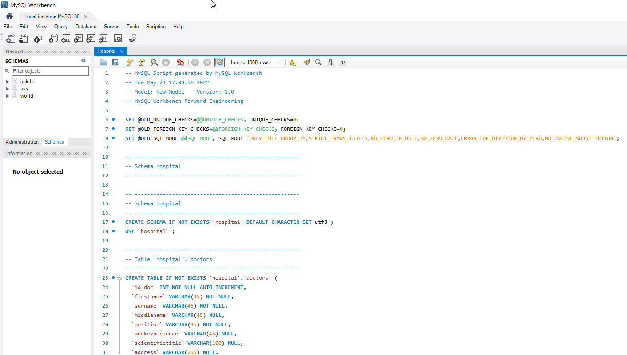Click the statement marker on line 17

tap(113, 222)
